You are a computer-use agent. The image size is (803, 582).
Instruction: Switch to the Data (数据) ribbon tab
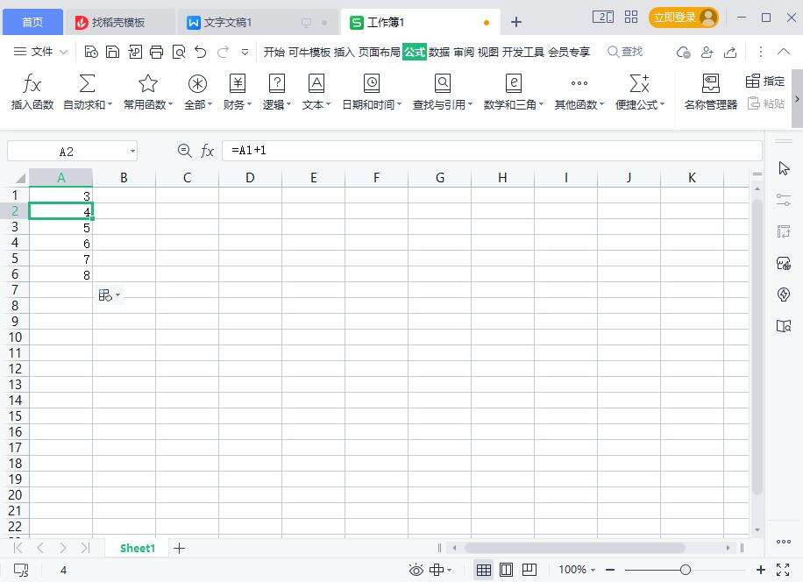point(439,52)
